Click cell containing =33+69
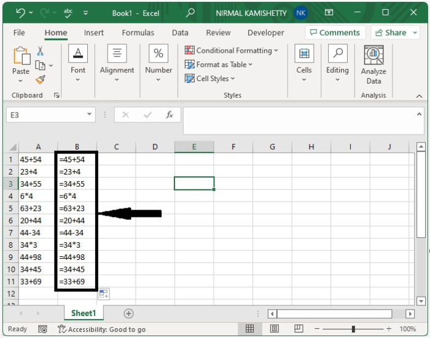The height and width of the screenshot is (338, 430). [77, 281]
